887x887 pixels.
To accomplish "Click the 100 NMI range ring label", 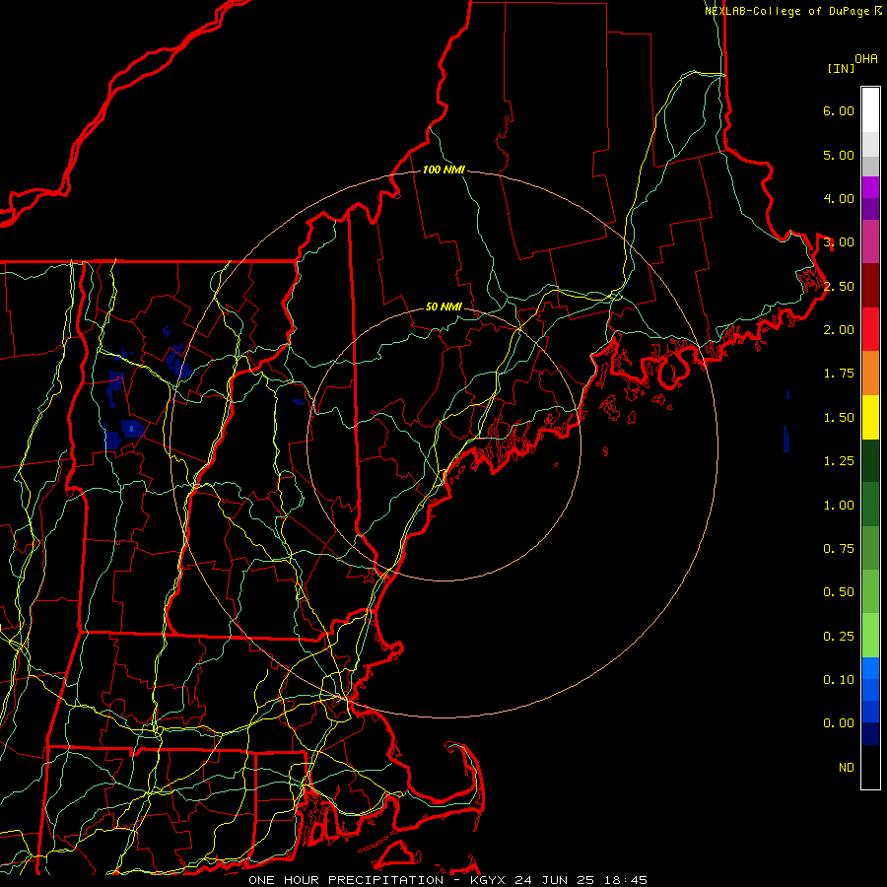I will click(443, 170).
